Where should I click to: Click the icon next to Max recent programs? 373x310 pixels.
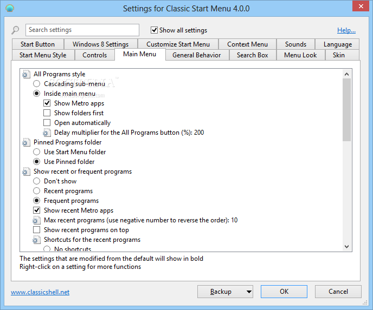tap(36, 220)
